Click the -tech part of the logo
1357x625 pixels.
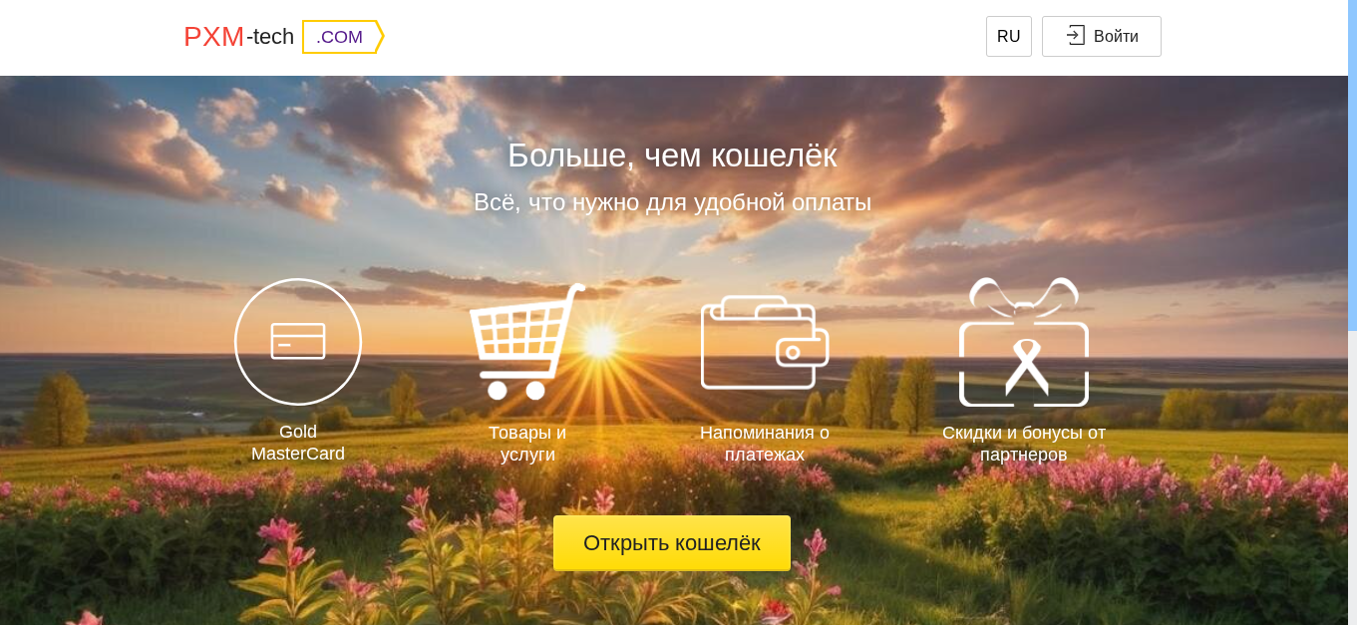pyautogui.click(x=270, y=37)
